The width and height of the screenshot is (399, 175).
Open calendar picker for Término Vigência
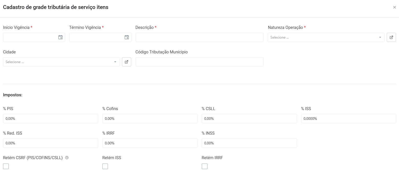(127, 37)
